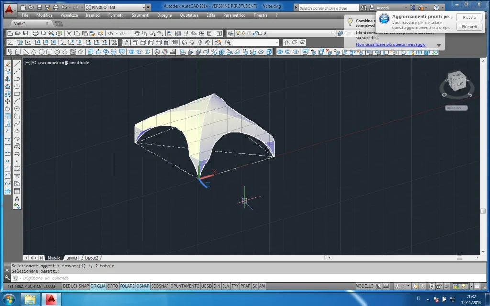This screenshot has height=306, width=490.
Task: Toggle 3DOSNAP in status bar
Action: [x=160, y=286]
